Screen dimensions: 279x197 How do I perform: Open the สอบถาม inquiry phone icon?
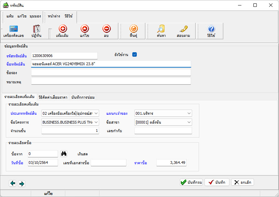(184, 31)
